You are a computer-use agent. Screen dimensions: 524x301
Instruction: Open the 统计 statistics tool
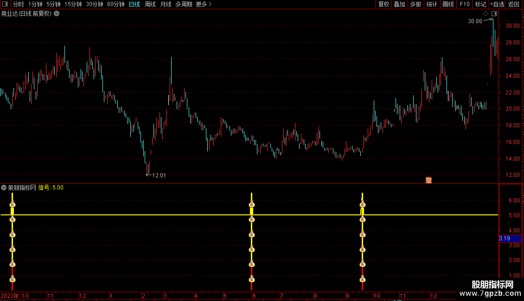tap(432, 4)
